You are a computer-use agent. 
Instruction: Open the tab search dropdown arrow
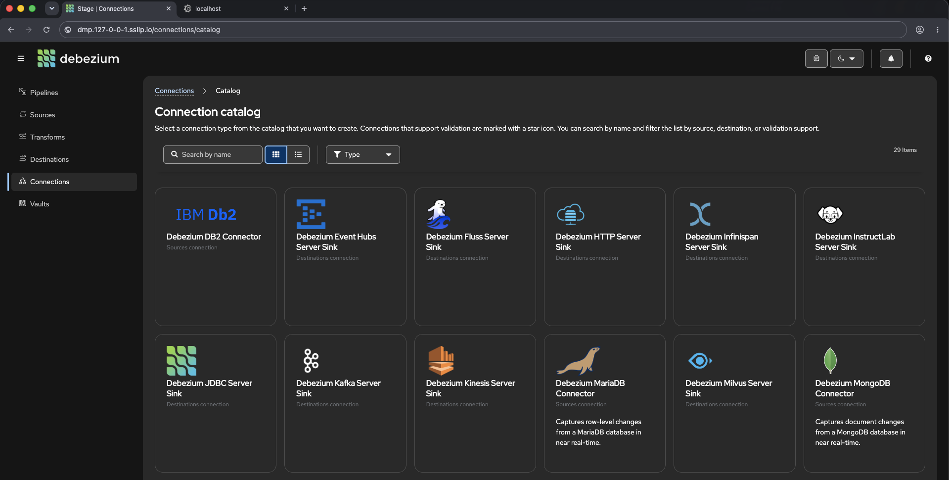(x=51, y=8)
